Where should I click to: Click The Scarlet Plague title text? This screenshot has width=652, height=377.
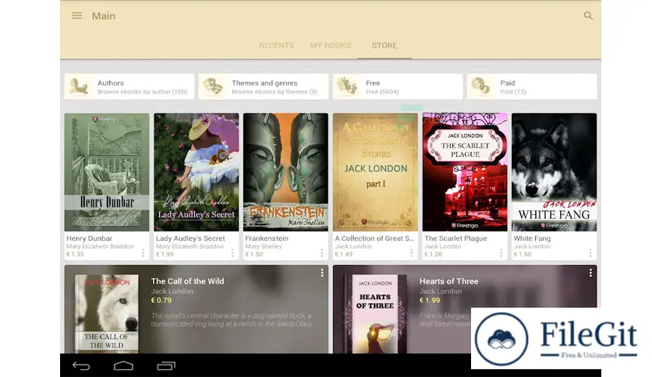pos(455,238)
